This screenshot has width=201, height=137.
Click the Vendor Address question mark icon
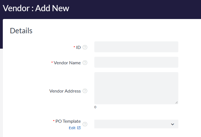(x=85, y=91)
